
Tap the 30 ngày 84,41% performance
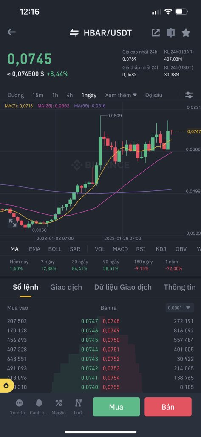click(79, 265)
